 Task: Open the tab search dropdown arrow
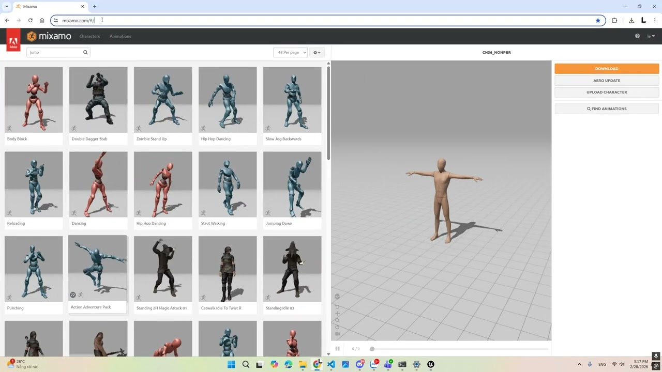[x=6, y=6]
